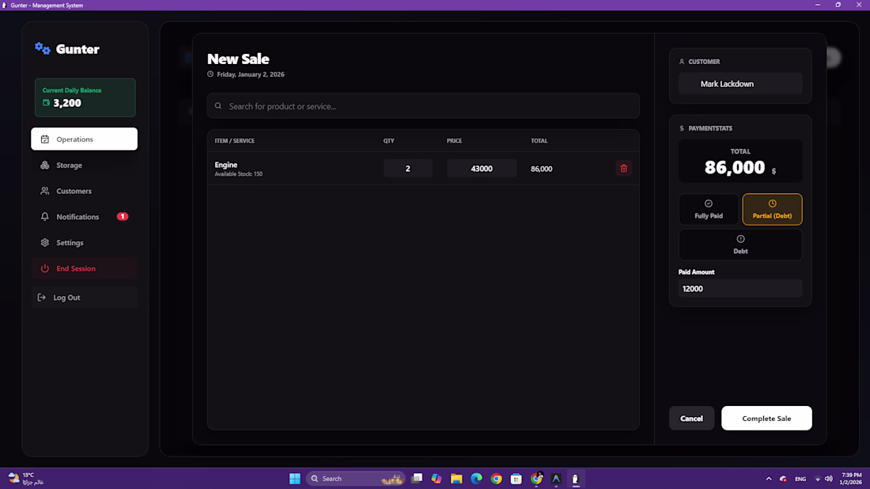
Task: Click the taskbar Search box
Action: pos(356,479)
